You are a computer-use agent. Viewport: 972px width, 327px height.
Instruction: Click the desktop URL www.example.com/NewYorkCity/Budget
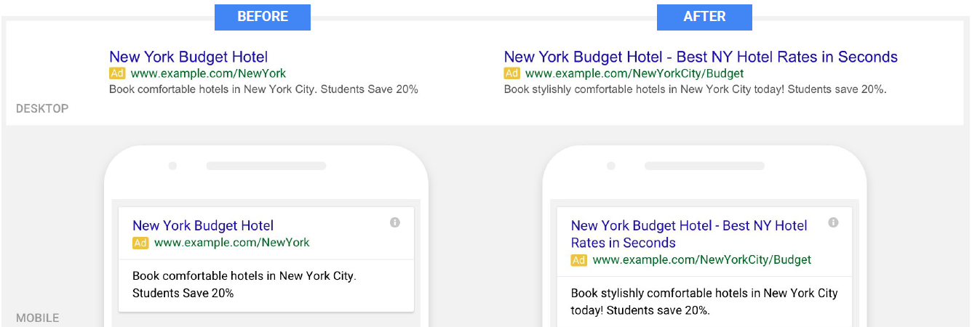pyautogui.click(x=634, y=73)
